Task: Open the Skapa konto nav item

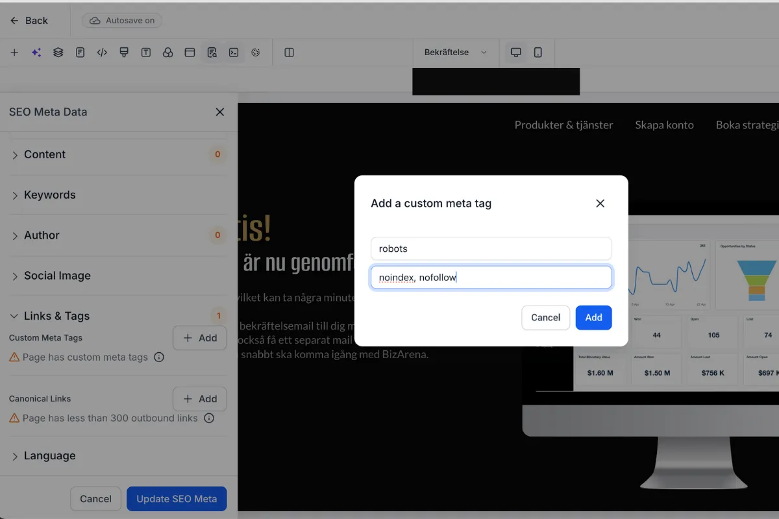Action: click(x=664, y=125)
